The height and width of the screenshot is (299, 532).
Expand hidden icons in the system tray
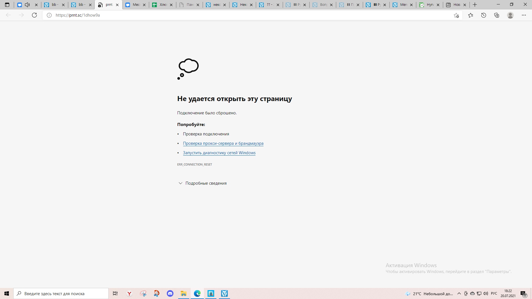pos(459,293)
